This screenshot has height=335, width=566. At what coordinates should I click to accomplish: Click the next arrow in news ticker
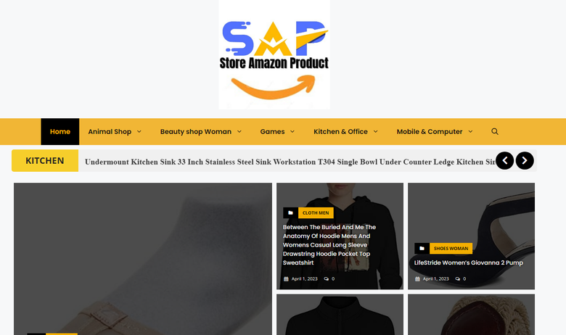pyautogui.click(x=525, y=160)
